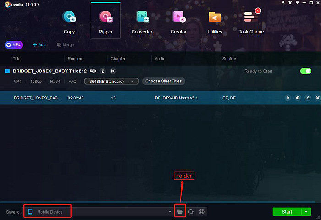Open the Utilities module
321x220 pixels.
click(x=215, y=22)
